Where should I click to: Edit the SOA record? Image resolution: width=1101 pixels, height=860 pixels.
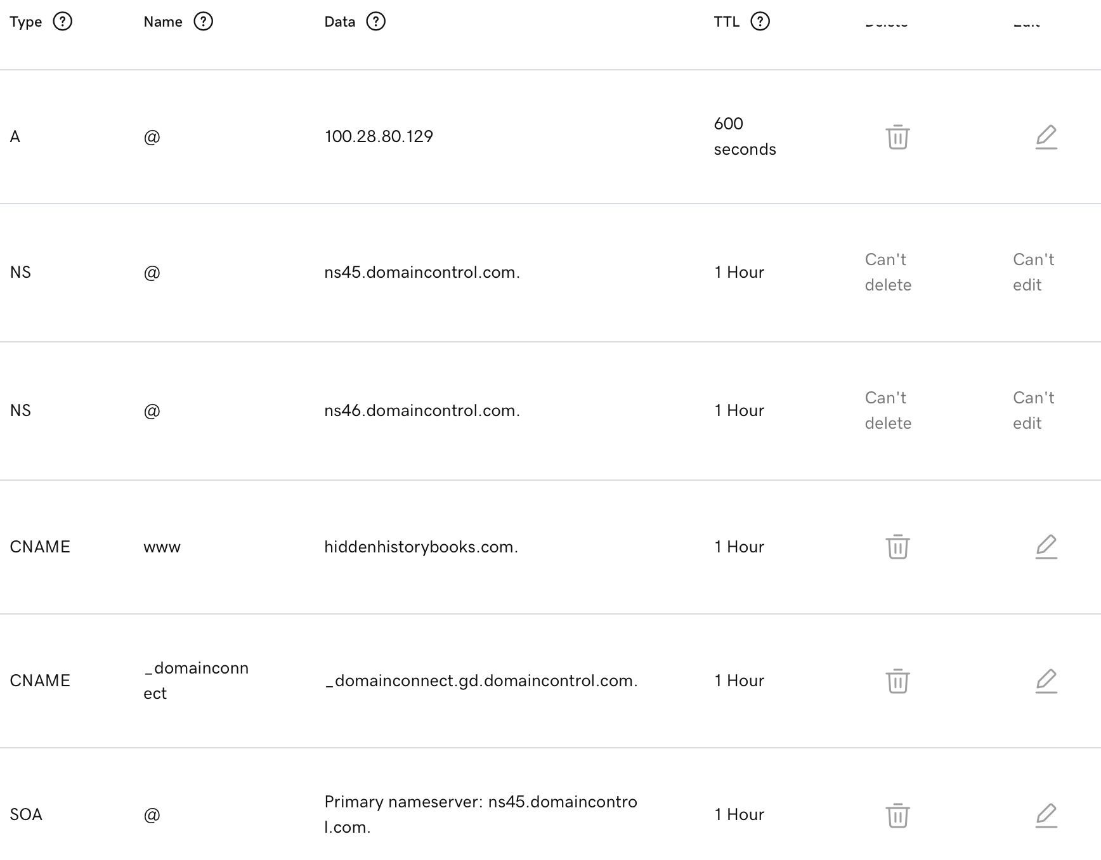[1046, 815]
